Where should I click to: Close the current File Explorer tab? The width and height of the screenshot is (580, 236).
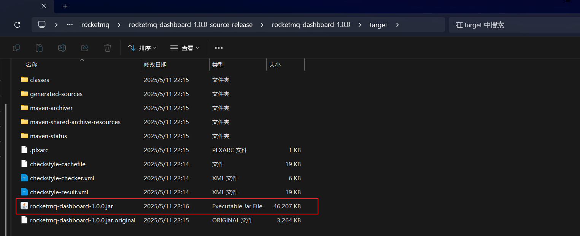tap(44, 6)
